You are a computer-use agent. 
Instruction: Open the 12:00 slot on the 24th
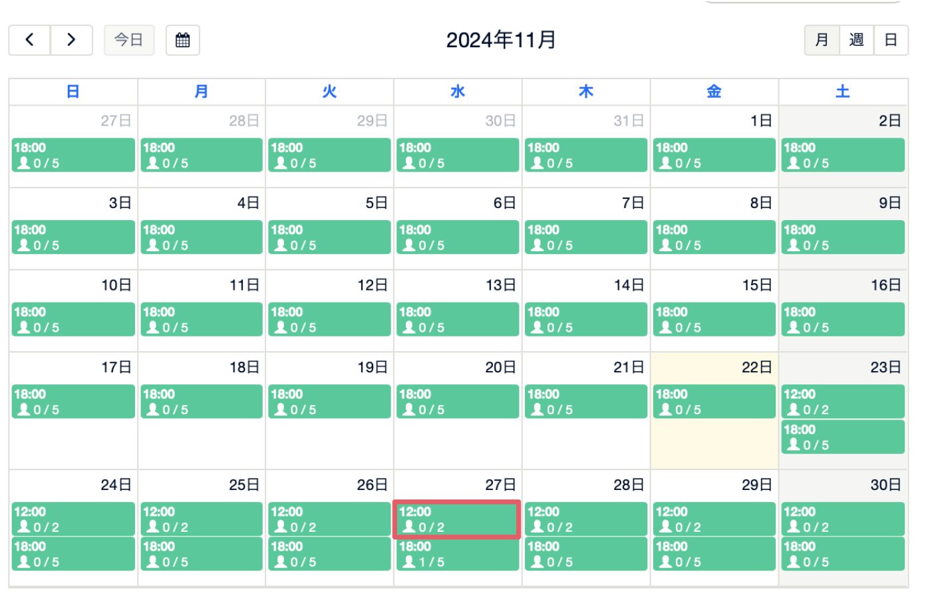click(73, 519)
